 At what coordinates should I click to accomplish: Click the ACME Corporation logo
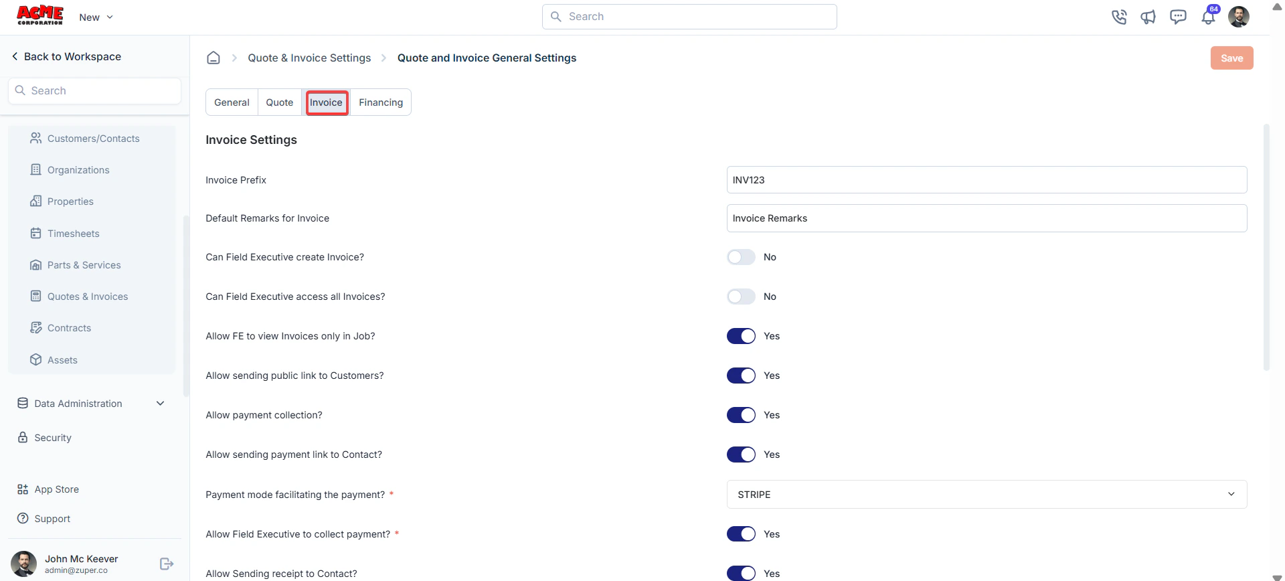[40, 15]
